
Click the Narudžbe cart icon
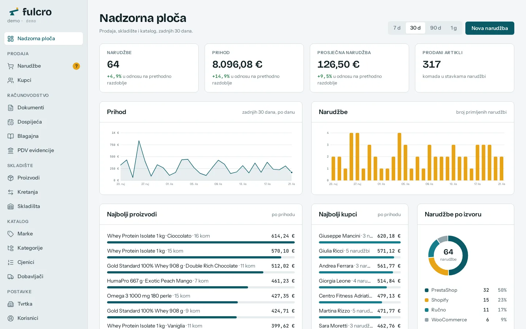click(x=11, y=66)
